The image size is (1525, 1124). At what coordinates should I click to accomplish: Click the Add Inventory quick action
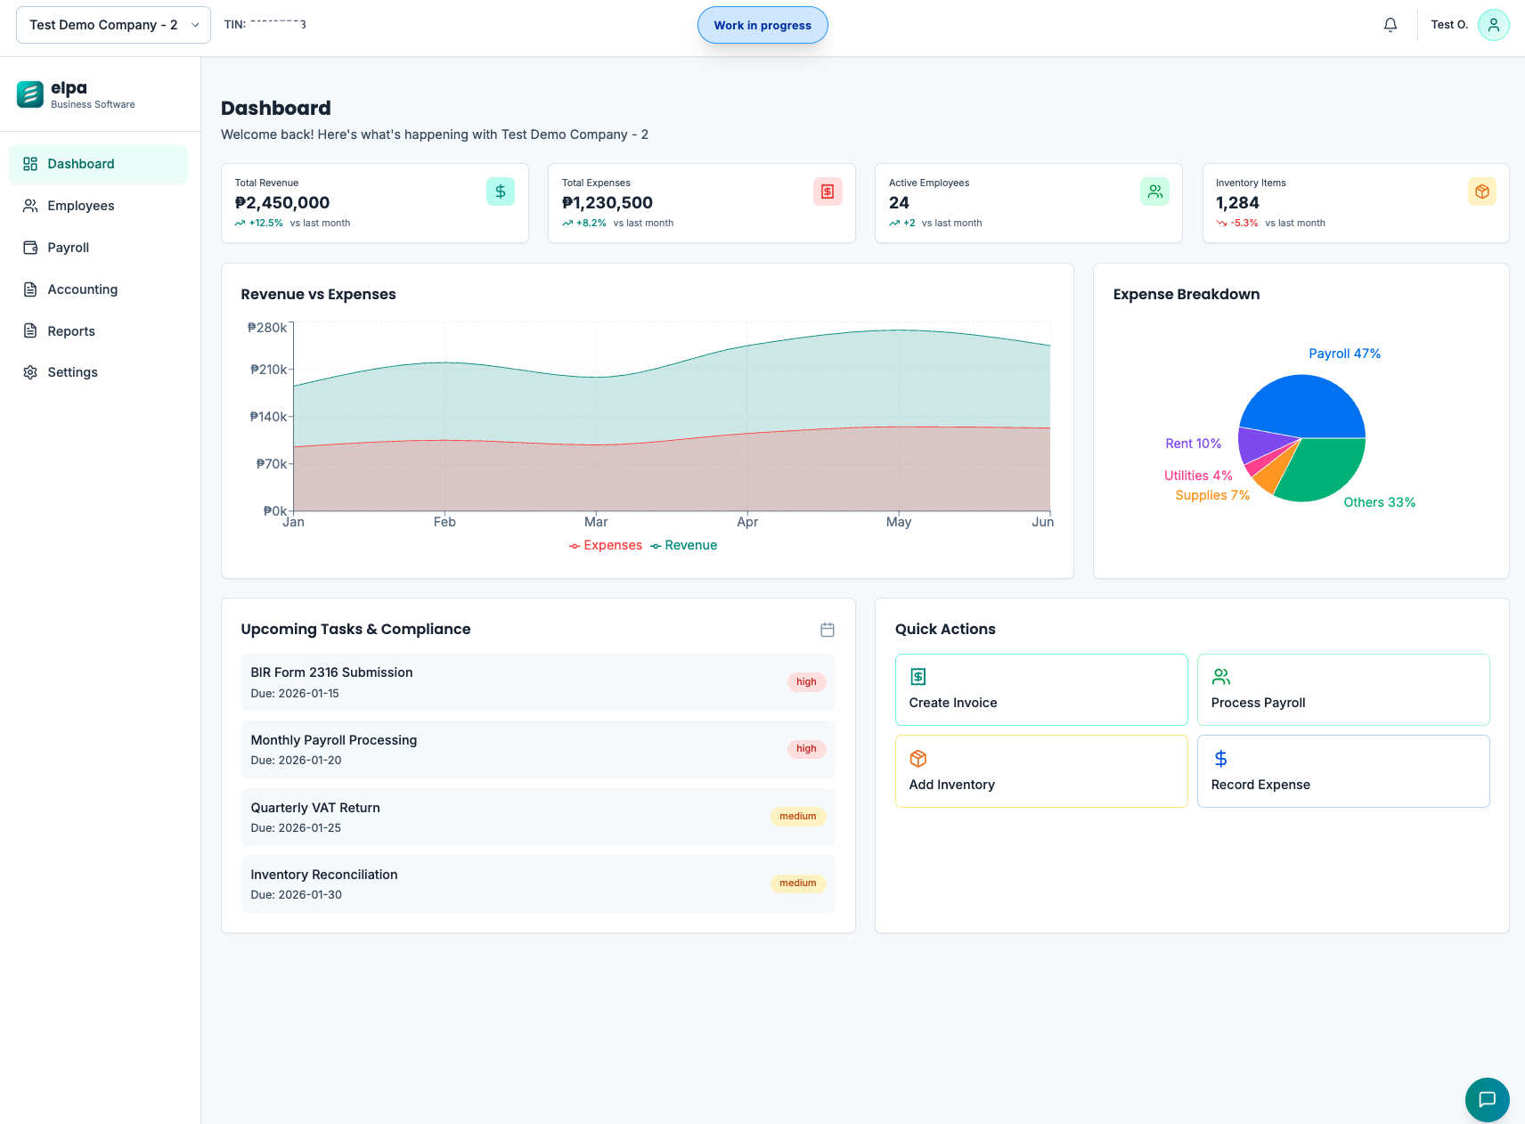tap(1041, 771)
